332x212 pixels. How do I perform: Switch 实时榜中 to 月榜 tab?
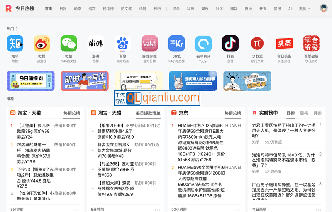(x=317, y=113)
